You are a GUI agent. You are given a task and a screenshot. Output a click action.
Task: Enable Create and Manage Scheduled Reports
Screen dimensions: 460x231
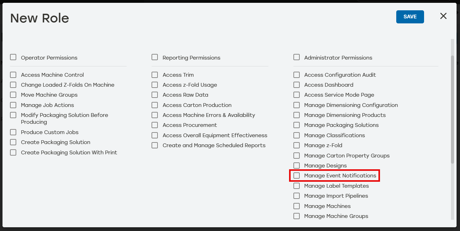point(155,145)
